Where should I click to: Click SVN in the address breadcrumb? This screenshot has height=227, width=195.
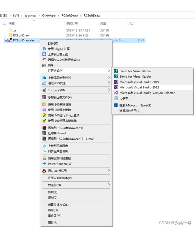tap(16, 16)
